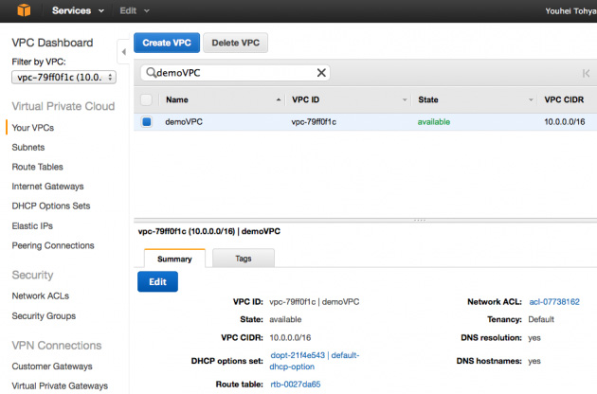The height and width of the screenshot is (394, 597).
Task: Open the State column filter arrow
Action: click(x=531, y=99)
